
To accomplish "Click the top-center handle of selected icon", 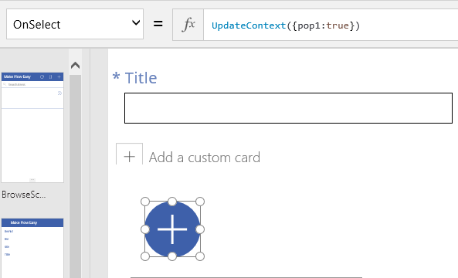I will point(172,202).
